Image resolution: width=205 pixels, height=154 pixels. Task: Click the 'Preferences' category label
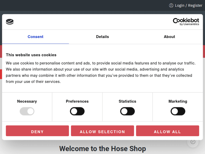[x=77, y=101]
